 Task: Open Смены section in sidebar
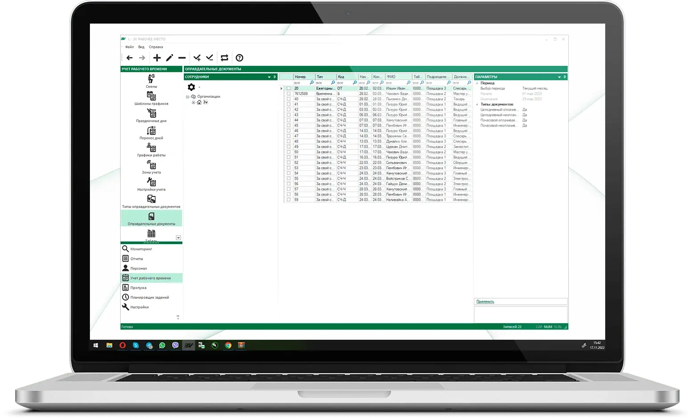click(x=151, y=81)
